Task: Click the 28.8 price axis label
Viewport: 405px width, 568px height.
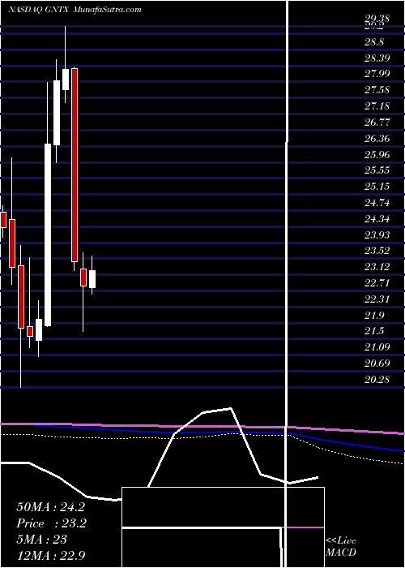Action: click(374, 41)
